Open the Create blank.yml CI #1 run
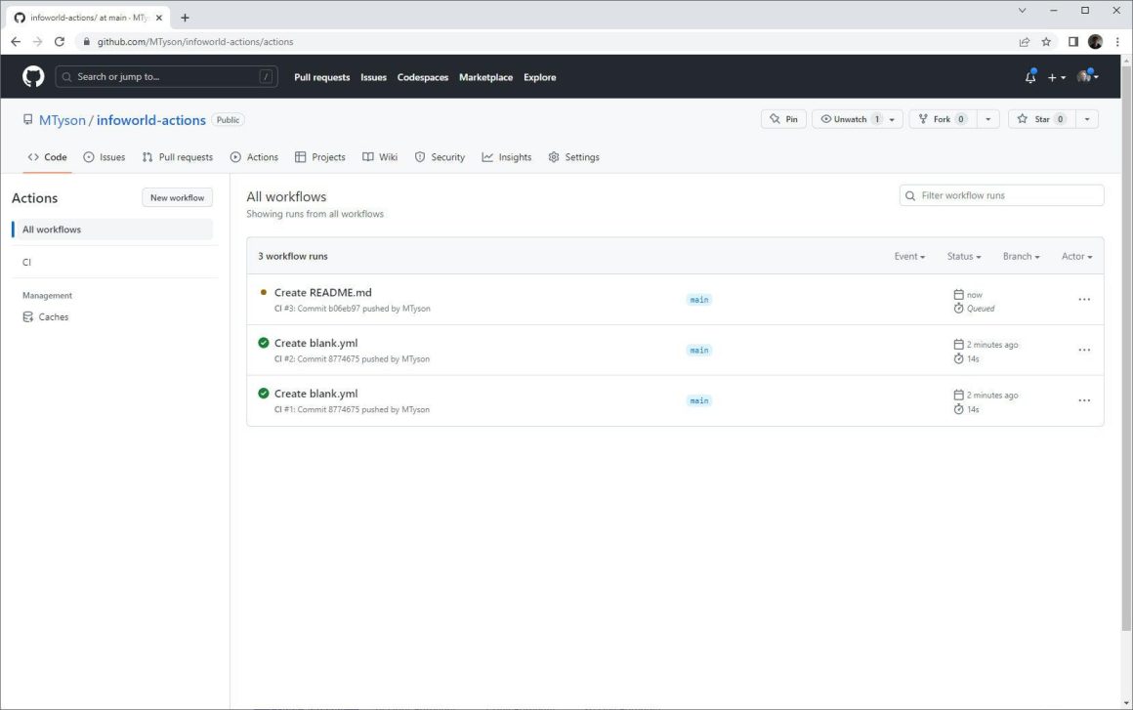This screenshot has height=710, width=1133. coord(315,394)
